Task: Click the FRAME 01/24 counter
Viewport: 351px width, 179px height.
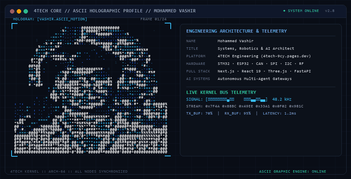Action: click(x=153, y=19)
